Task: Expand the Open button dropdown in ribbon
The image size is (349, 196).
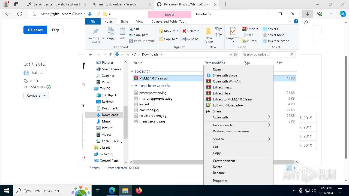Action: [x=257, y=29]
